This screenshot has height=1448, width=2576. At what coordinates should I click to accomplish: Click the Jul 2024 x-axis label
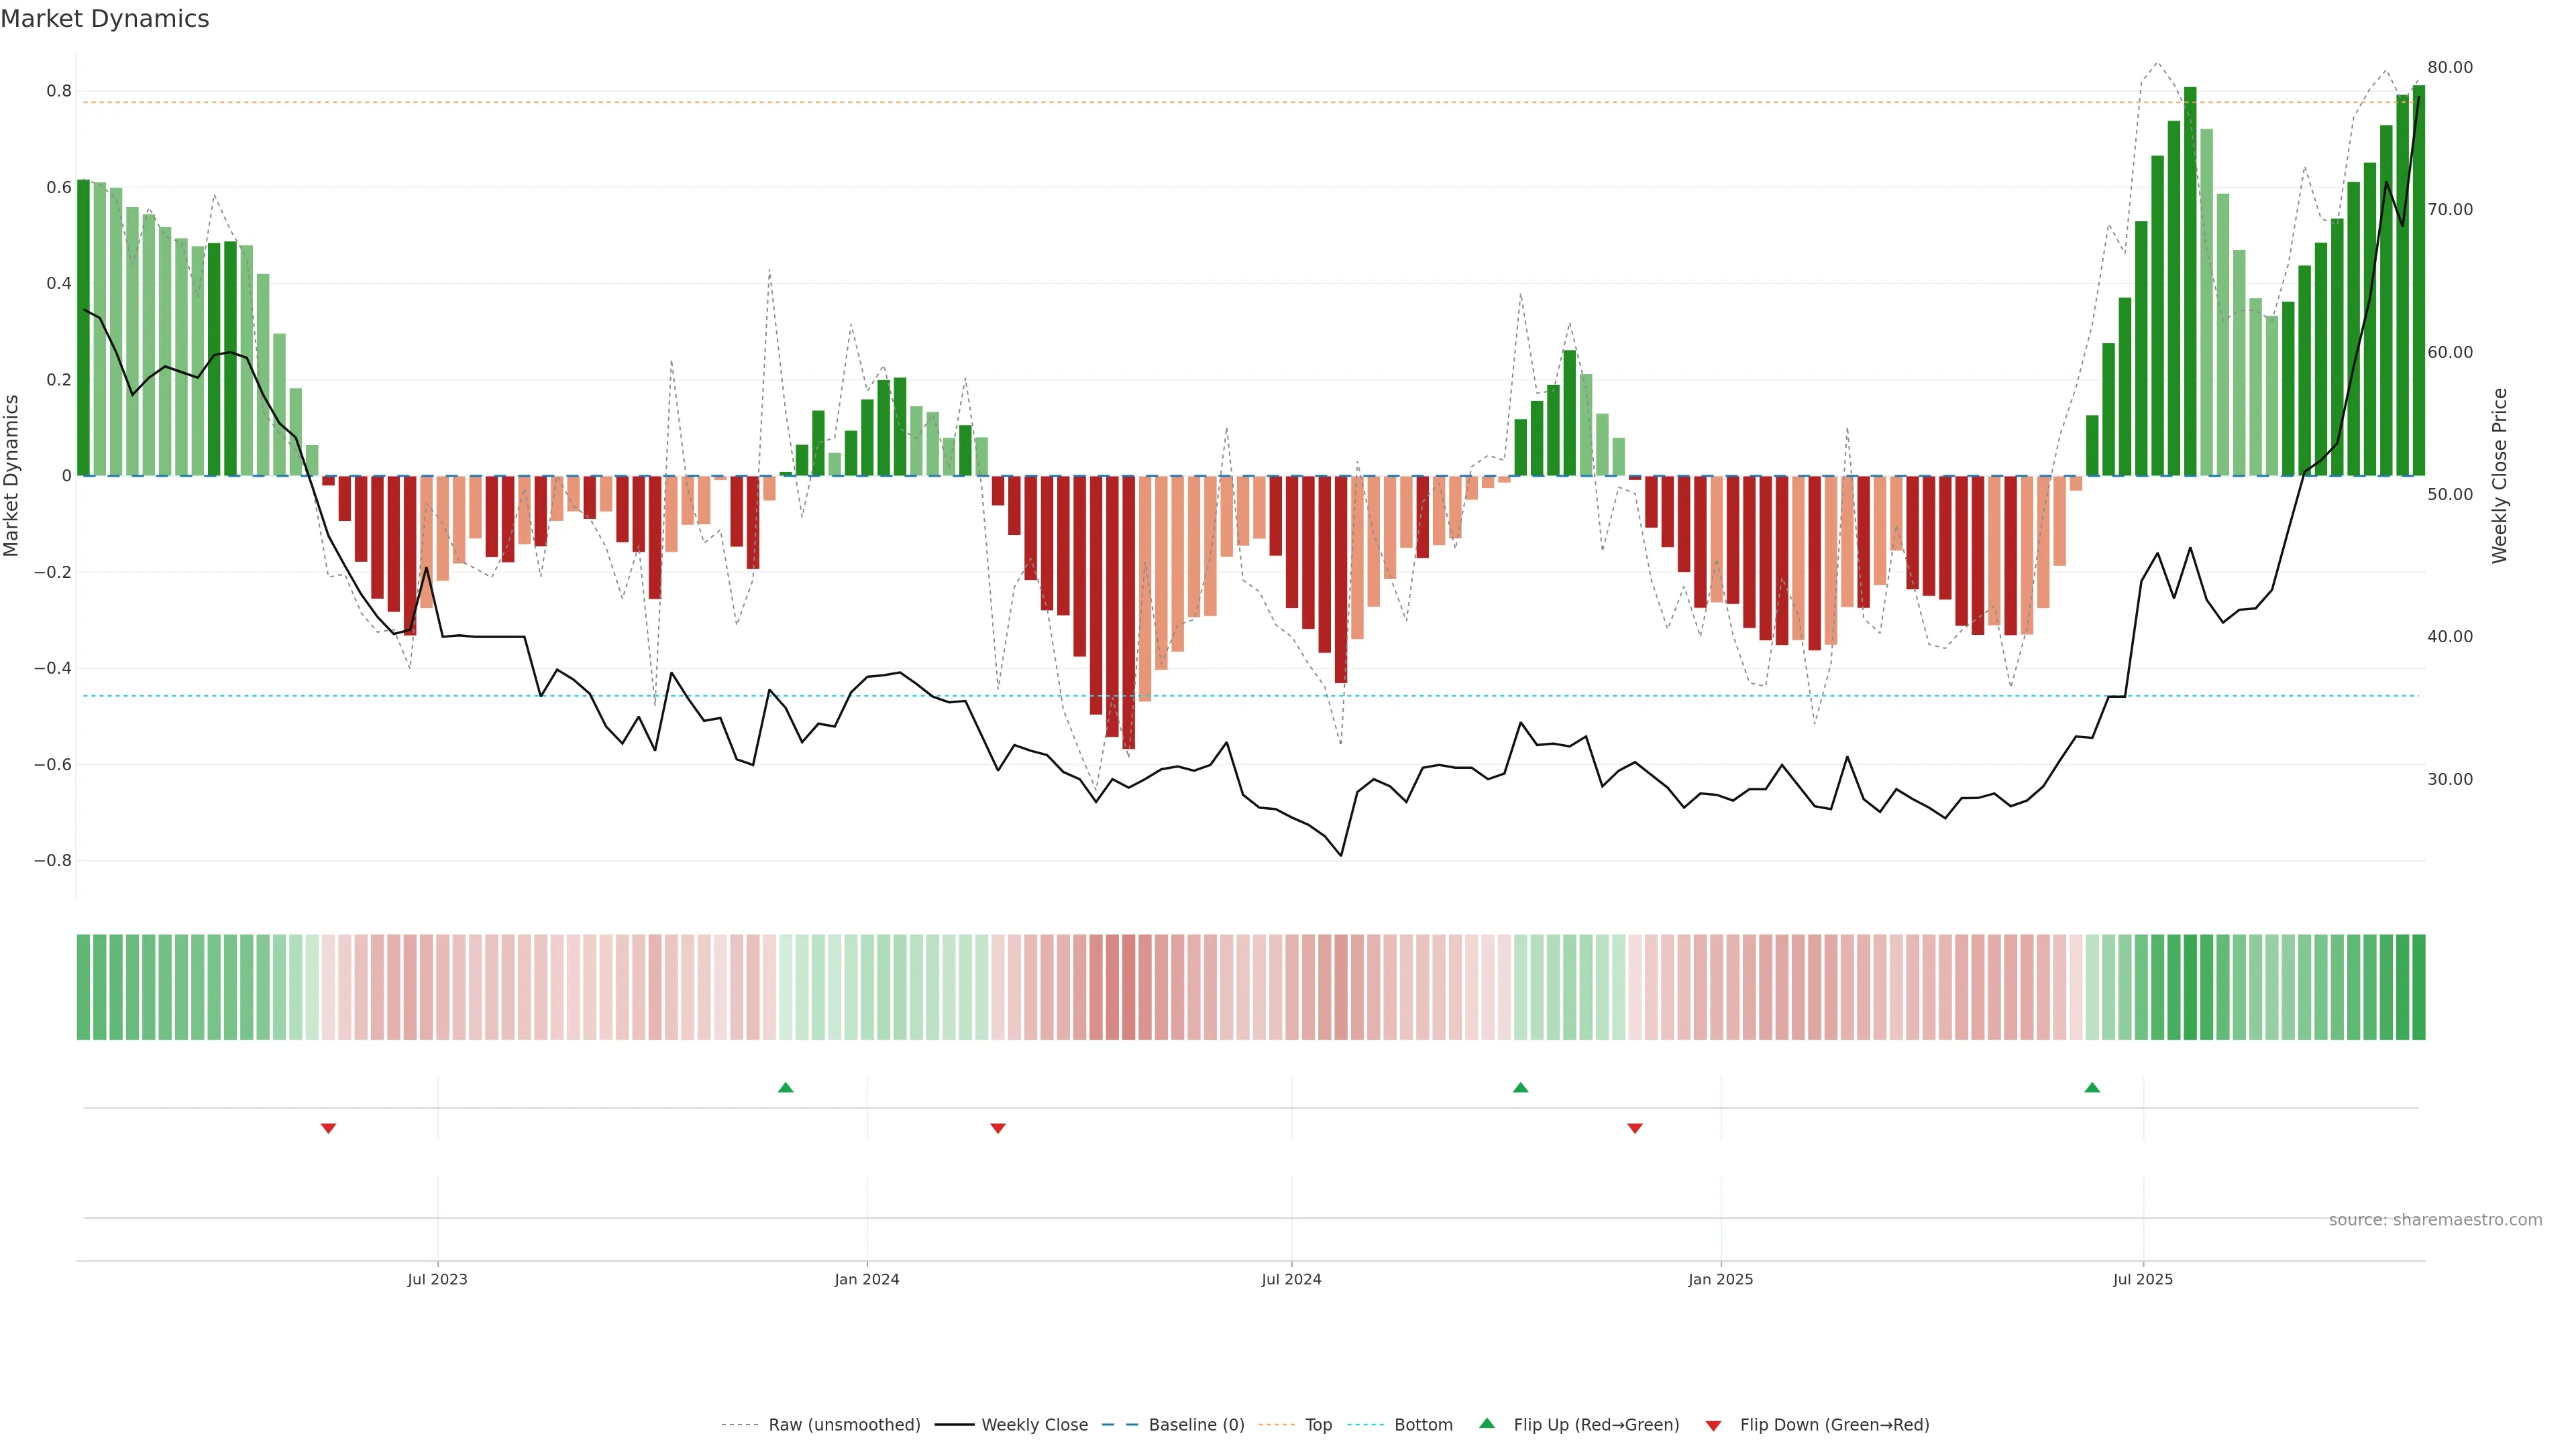pos(1291,1279)
